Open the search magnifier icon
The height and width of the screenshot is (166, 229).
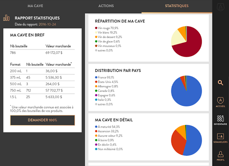[221, 83]
